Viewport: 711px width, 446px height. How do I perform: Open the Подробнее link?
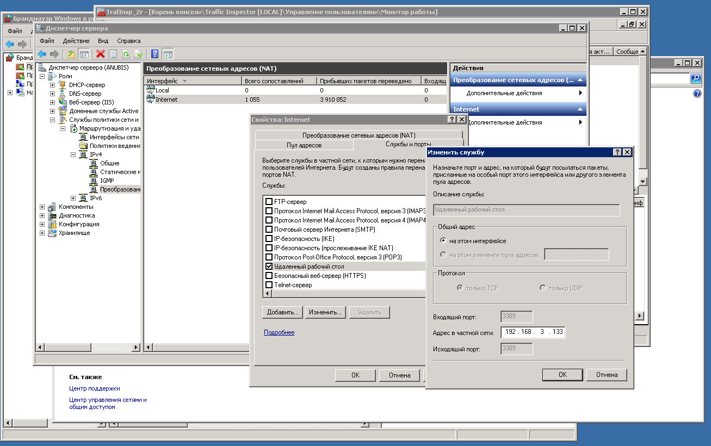(279, 332)
